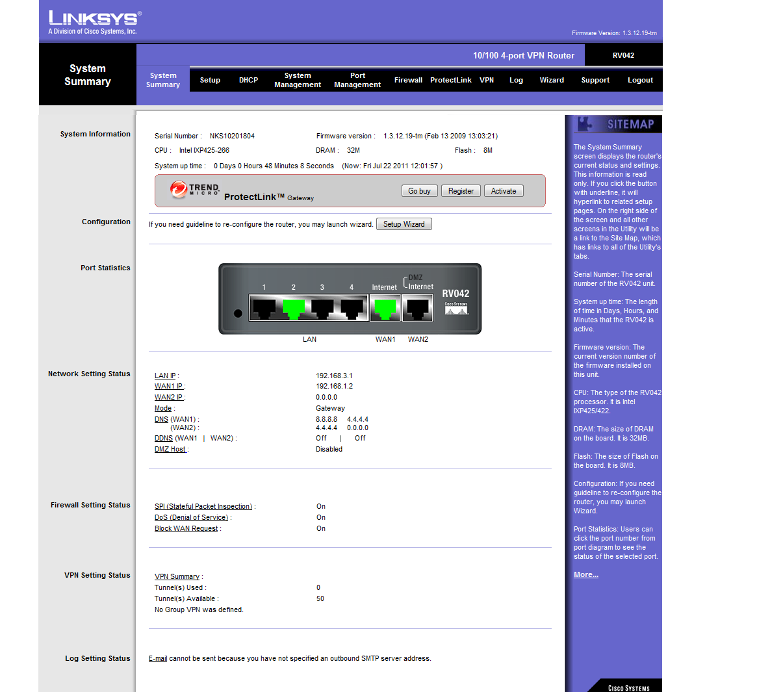757x692 pixels.
Task: Click the WAN2 label under the port diagram
Action: [x=418, y=339]
